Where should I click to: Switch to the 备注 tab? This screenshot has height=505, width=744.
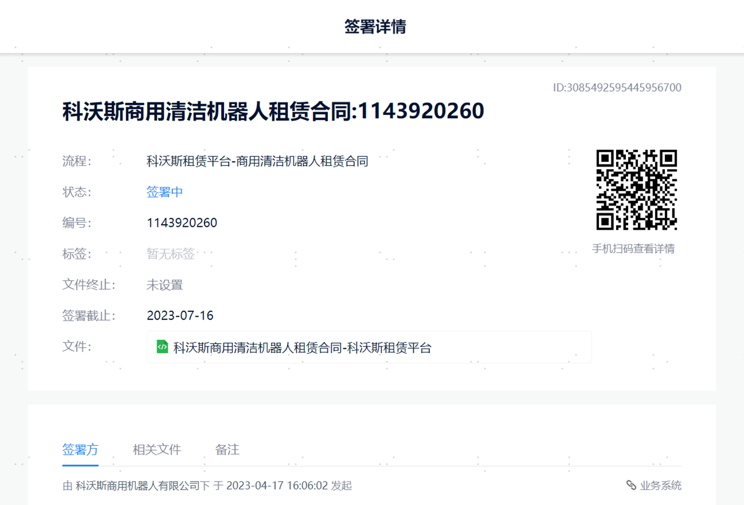pyautogui.click(x=228, y=449)
